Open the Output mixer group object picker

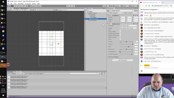(137, 28)
